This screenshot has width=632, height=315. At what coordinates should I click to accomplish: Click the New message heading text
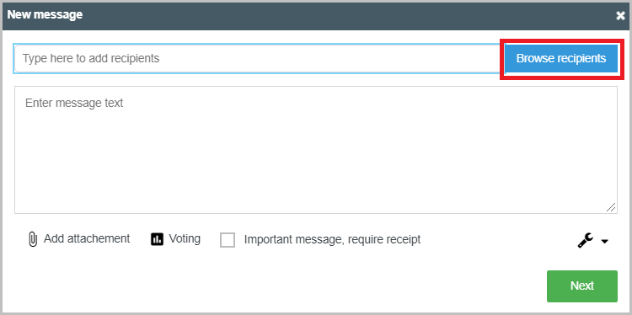click(45, 15)
